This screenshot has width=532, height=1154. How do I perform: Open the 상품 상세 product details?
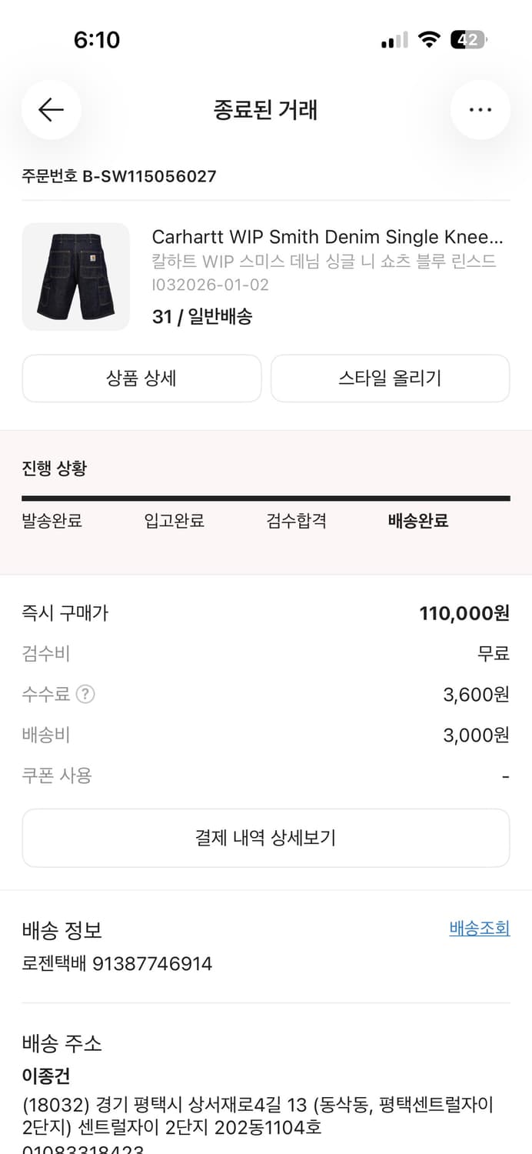click(141, 379)
